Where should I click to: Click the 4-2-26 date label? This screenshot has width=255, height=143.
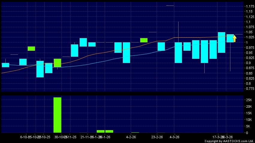(132, 137)
